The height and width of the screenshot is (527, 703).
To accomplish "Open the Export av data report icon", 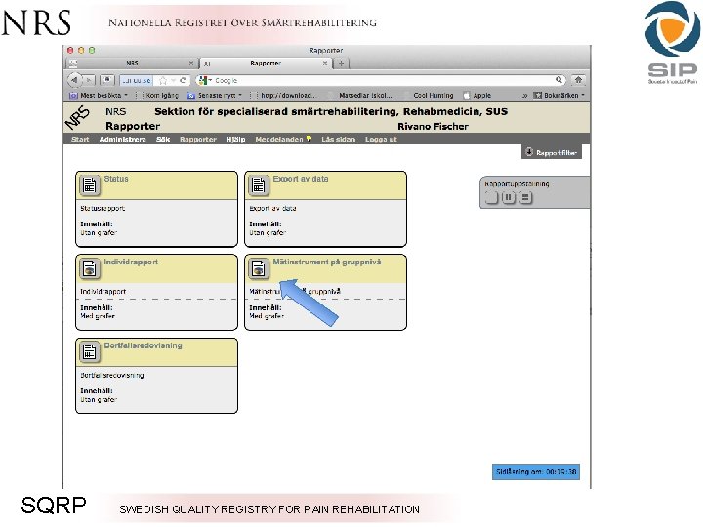I will point(258,185).
